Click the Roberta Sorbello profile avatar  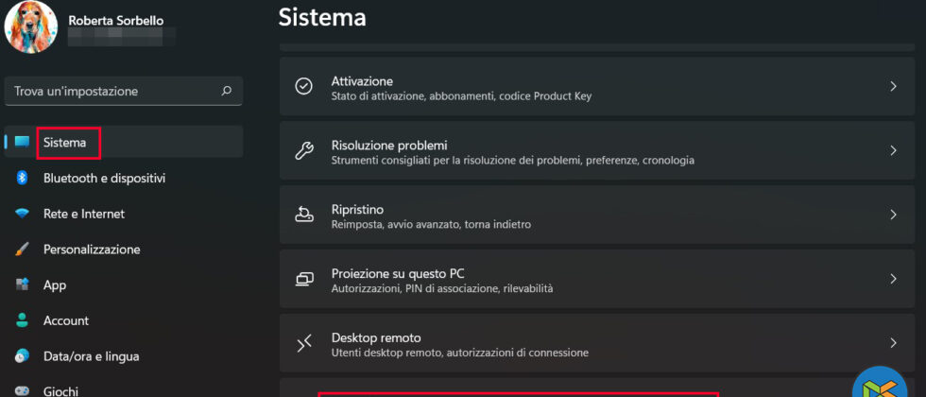(31, 26)
